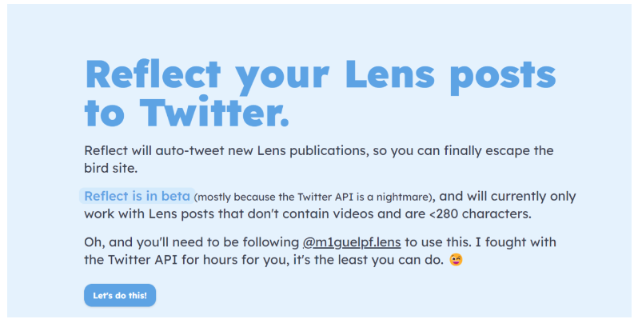Viewport: 638px width, 323px height.
Task: Click the highlighted "Reflect is in beta" text
Action: click(138, 196)
